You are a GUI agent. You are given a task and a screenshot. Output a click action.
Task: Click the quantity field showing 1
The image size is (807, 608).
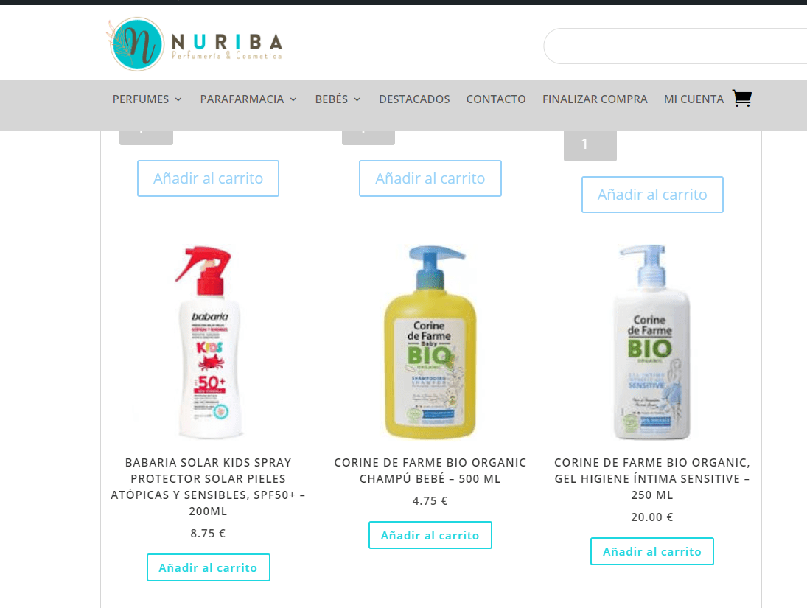click(x=590, y=144)
